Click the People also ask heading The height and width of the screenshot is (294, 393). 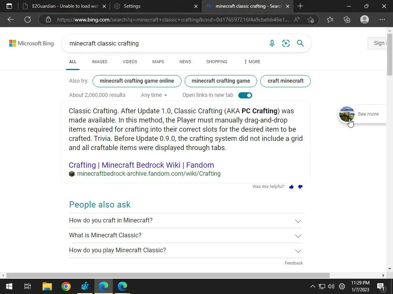pos(100,204)
